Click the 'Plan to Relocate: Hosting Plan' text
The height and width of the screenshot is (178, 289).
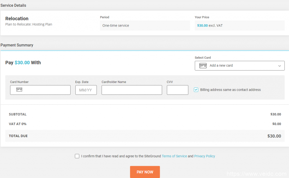coord(29,25)
